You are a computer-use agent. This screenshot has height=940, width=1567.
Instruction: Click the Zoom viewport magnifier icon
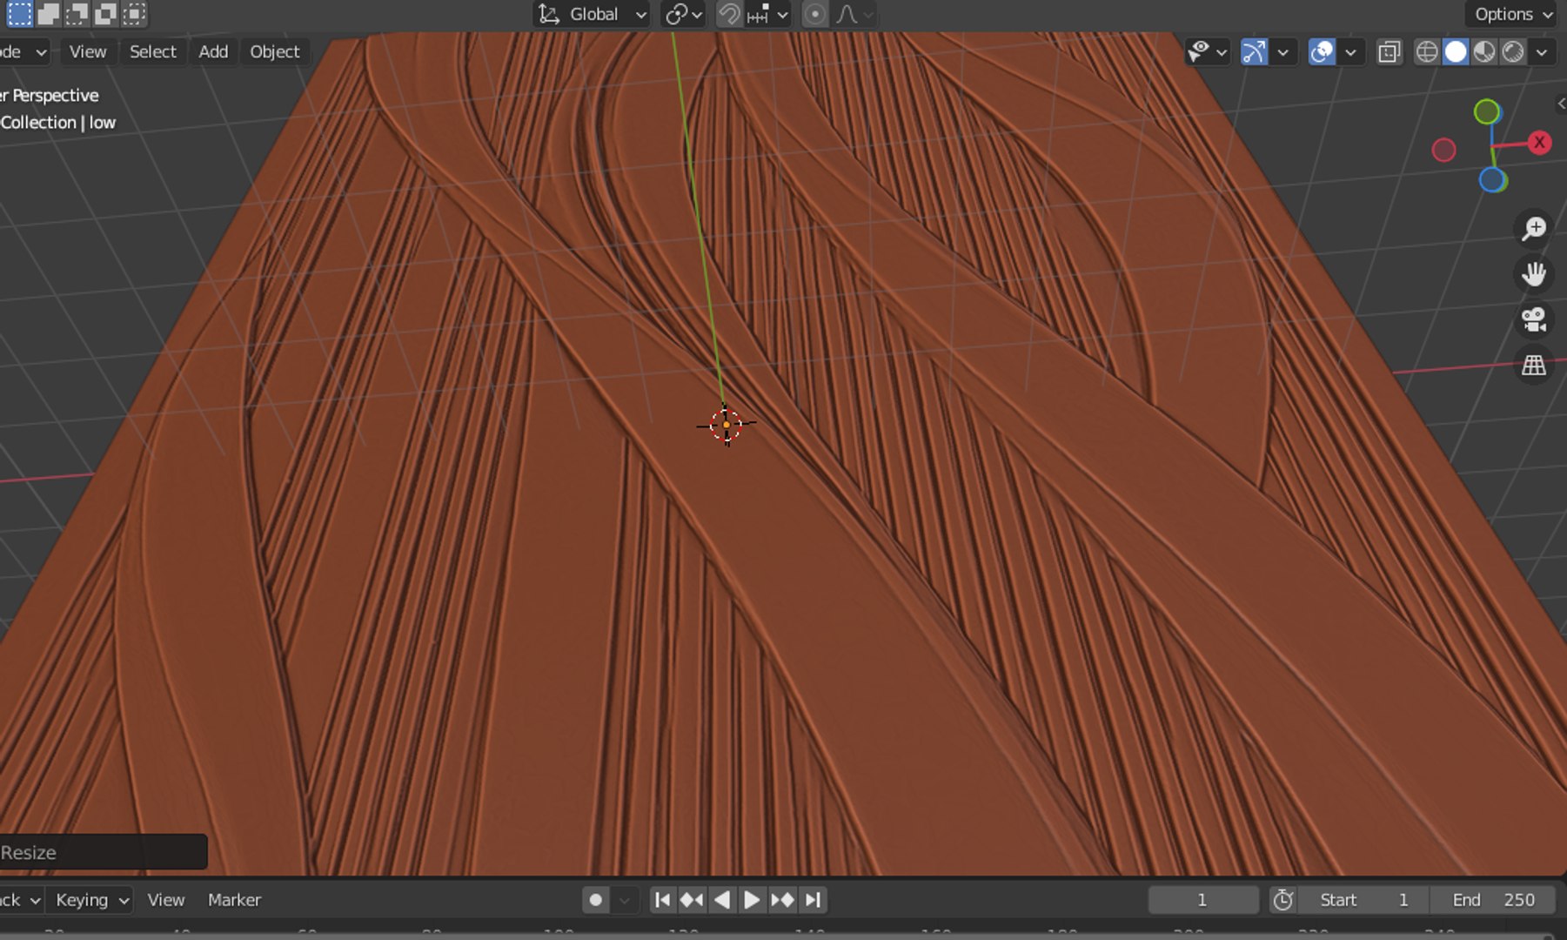click(1533, 229)
